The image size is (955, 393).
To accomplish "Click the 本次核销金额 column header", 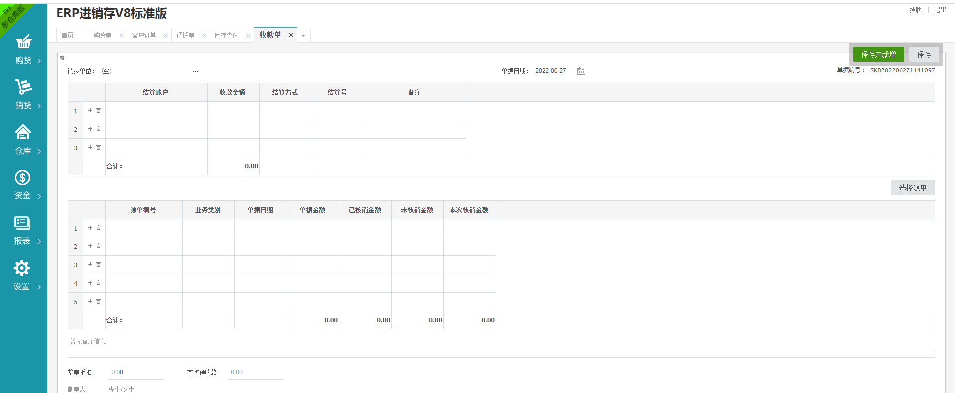I will [x=469, y=210].
